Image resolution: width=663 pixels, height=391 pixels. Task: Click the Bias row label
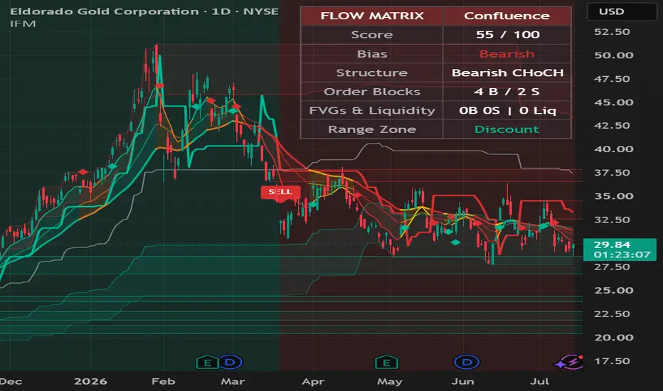pyautogui.click(x=371, y=54)
